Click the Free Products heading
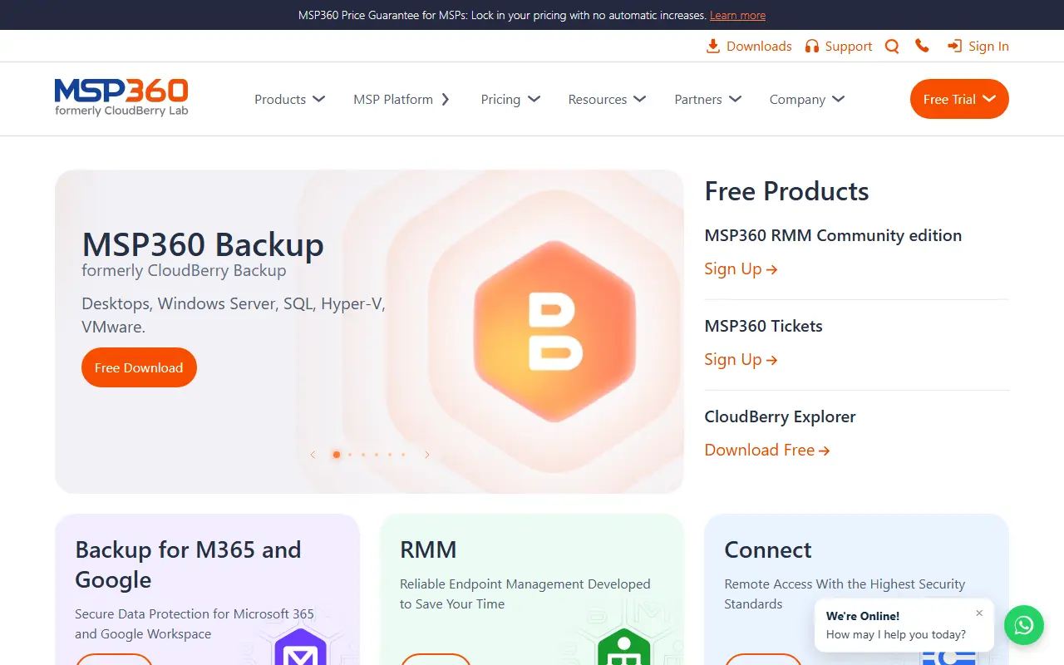Viewport: 1064px width, 665px height. 786,191
